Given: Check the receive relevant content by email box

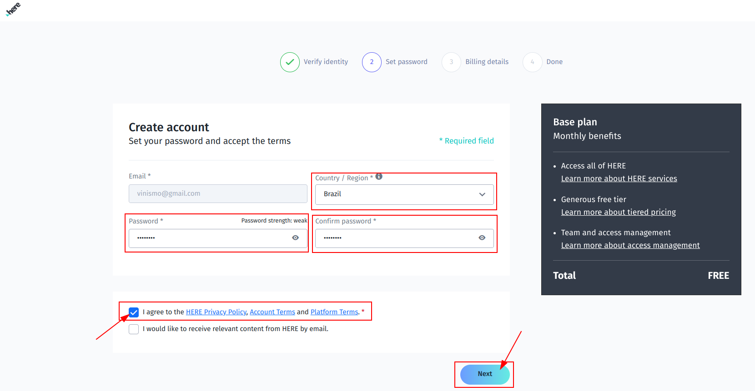Looking at the screenshot, I should pos(134,329).
